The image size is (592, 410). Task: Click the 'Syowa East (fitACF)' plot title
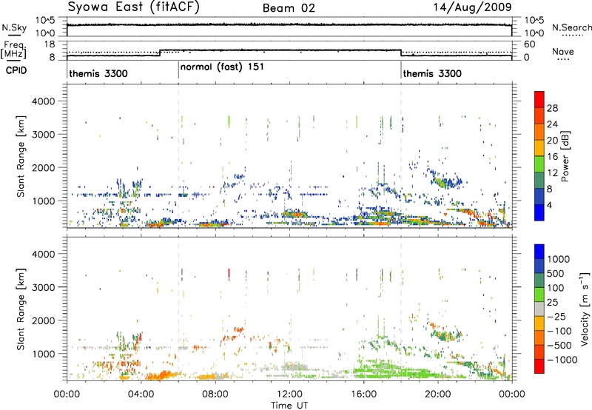pos(134,7)
